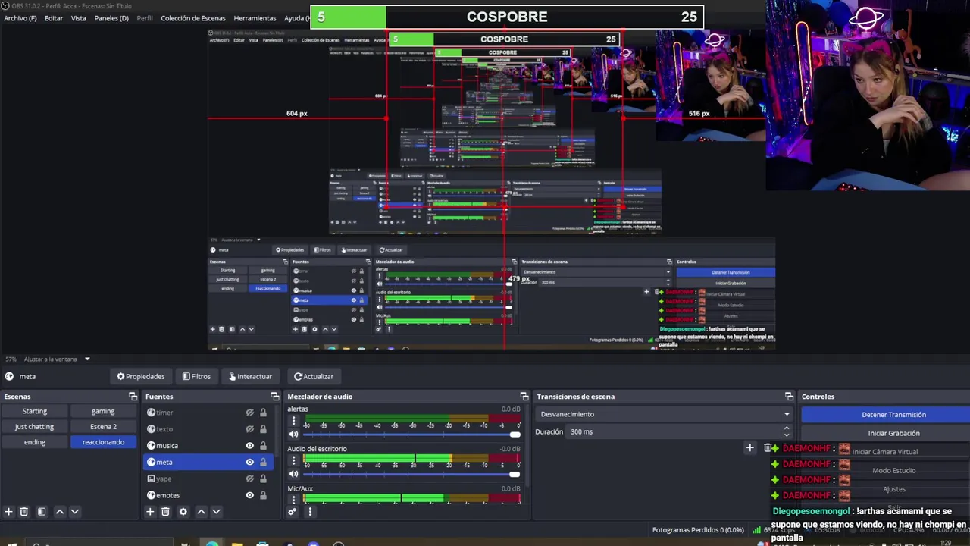
Task: Float the Fuentes dock panel
Action: tap(275, 397)
